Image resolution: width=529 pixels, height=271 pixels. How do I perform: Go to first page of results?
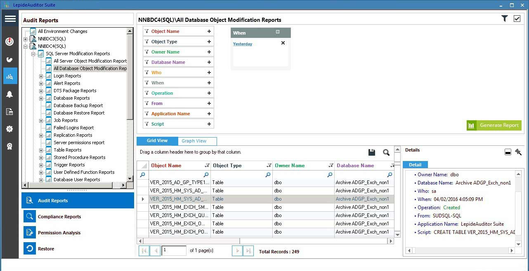144,250
